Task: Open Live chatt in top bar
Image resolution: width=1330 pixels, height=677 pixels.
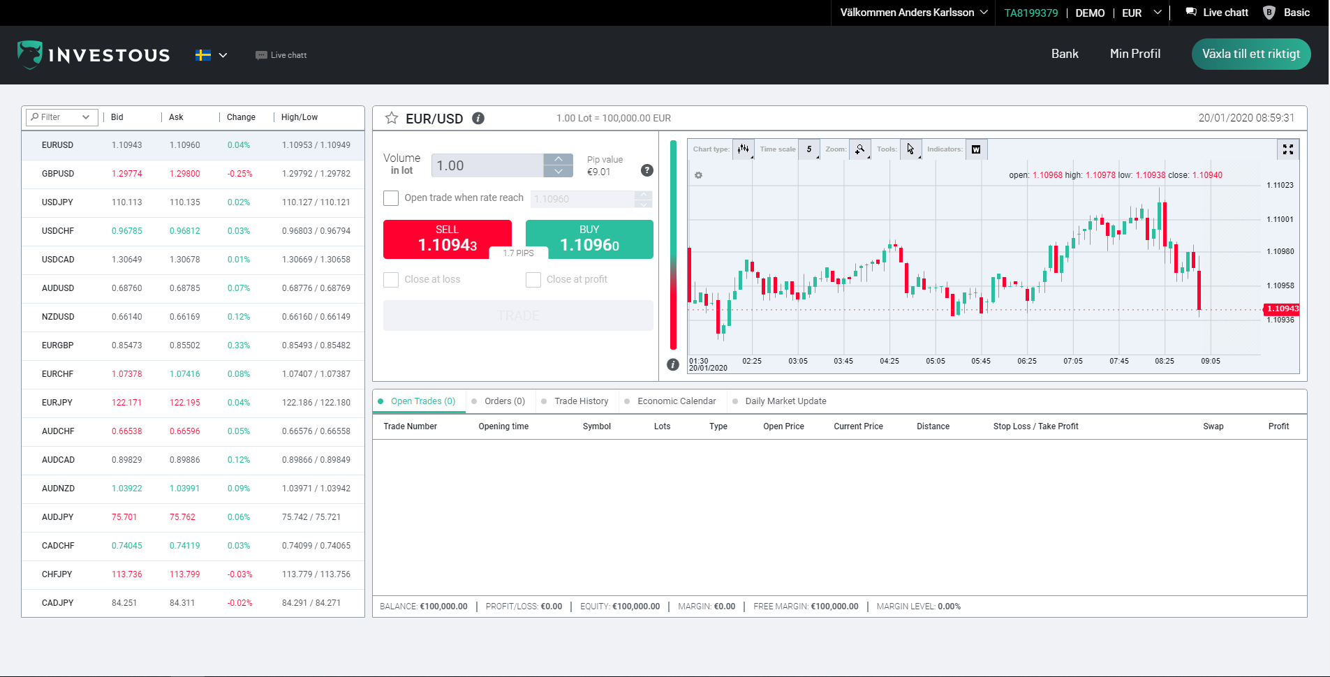Action: coord(1217,13)
